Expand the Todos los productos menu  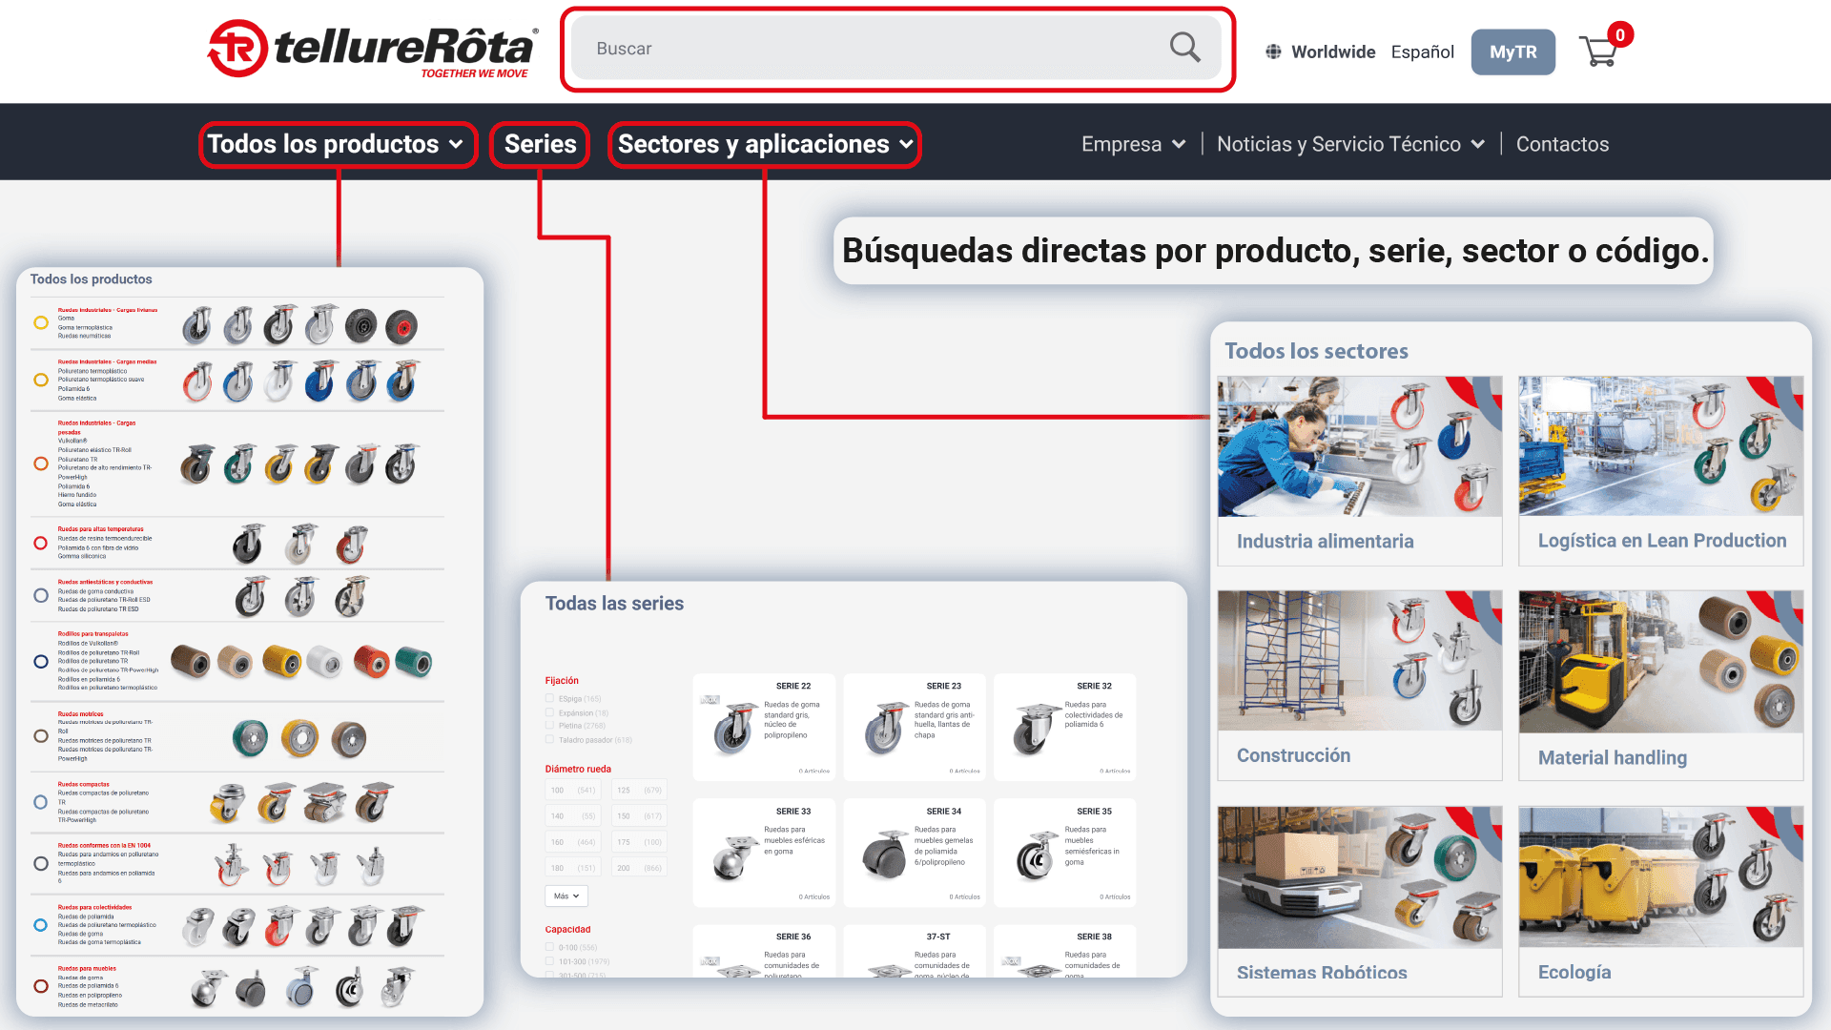[x=336, y=144]
